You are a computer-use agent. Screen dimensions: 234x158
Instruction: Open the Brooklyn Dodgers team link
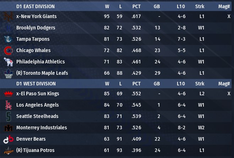click(36, 28)
